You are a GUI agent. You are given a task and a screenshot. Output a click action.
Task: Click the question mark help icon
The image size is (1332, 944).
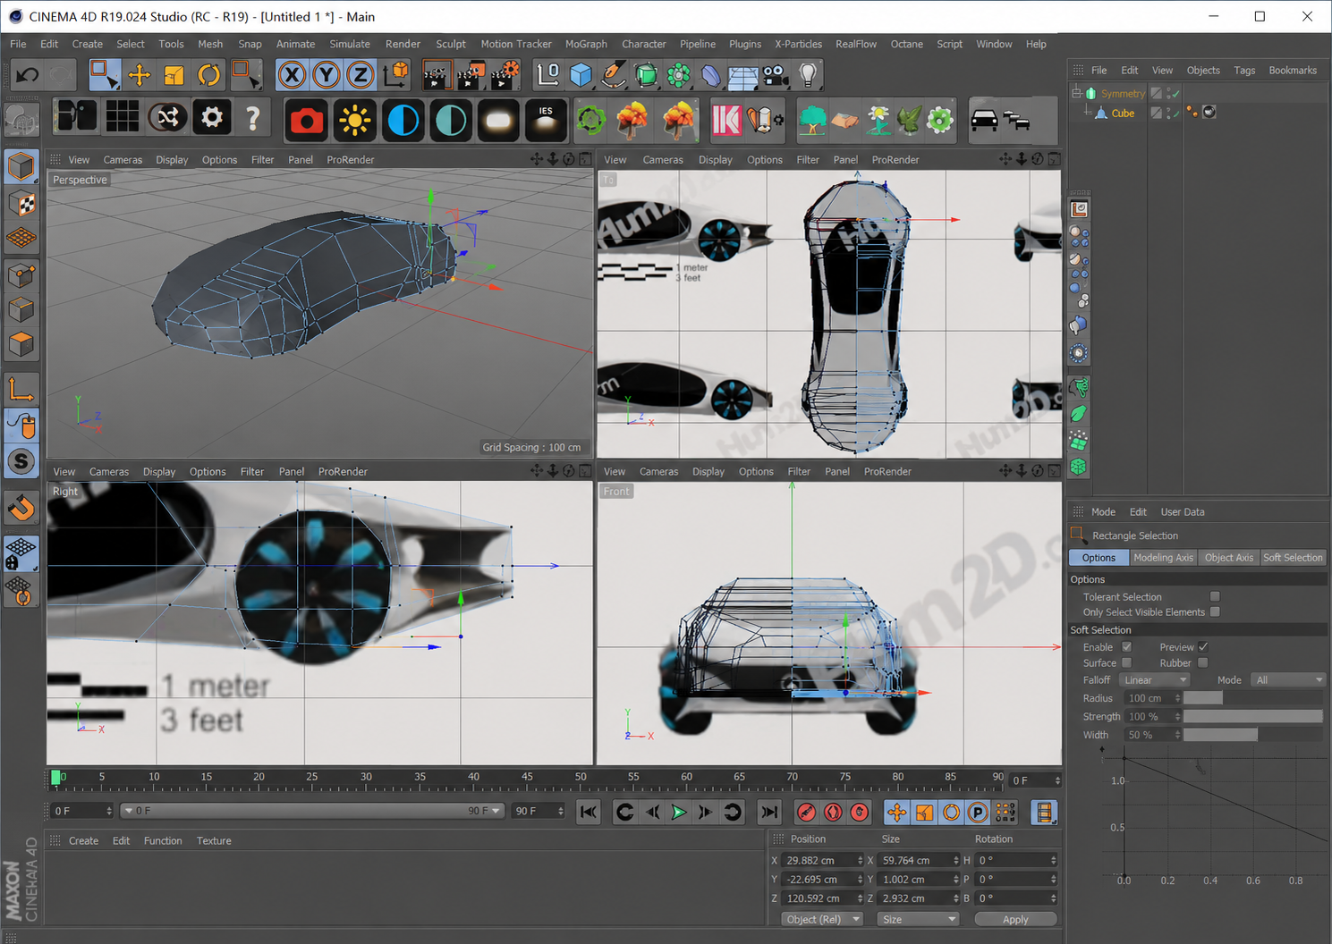[x=253, y=117]
